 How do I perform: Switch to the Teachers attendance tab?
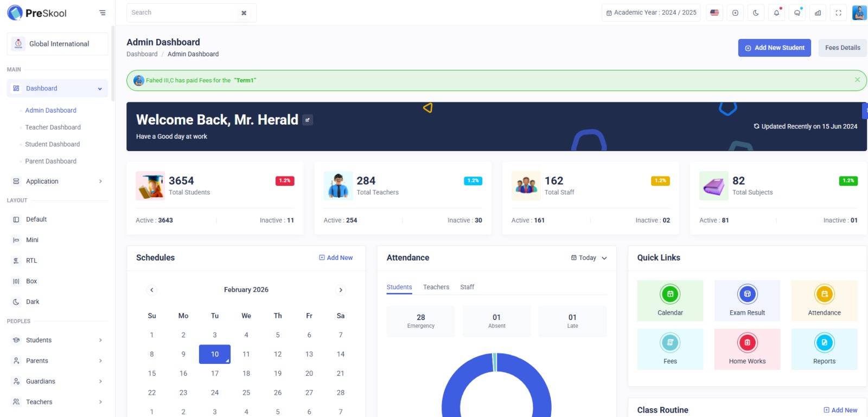tap(436, 287)
